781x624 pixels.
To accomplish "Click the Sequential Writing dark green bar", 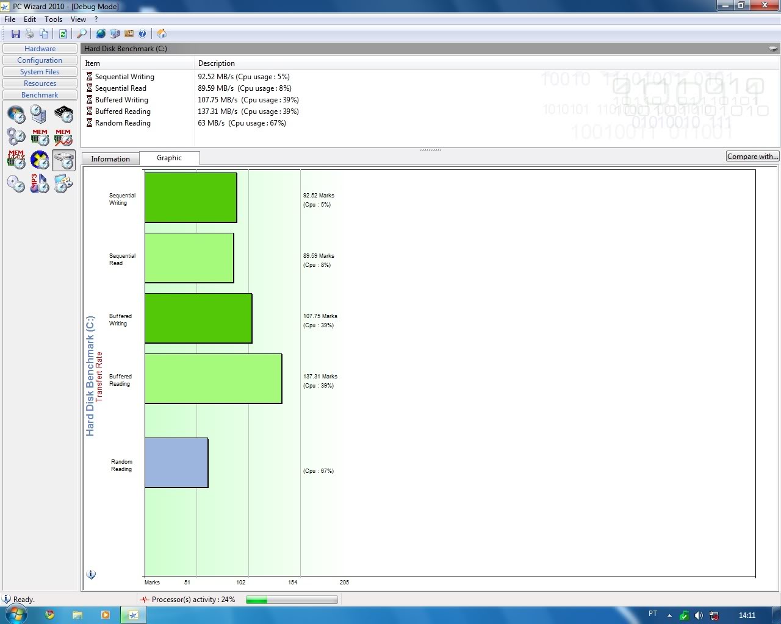I will pos(191,197).
